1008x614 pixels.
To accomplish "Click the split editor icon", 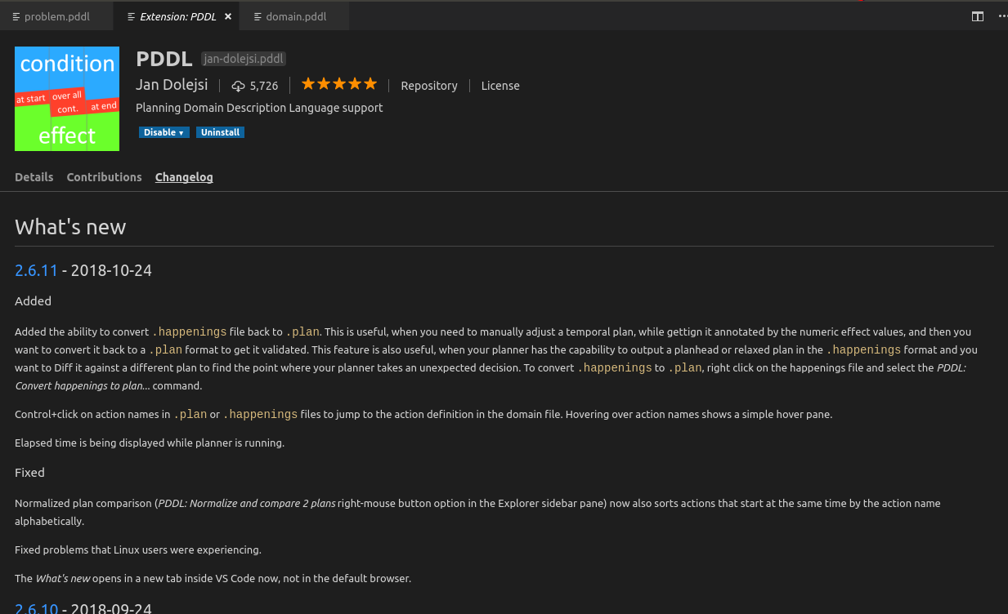I will [978, 16].
